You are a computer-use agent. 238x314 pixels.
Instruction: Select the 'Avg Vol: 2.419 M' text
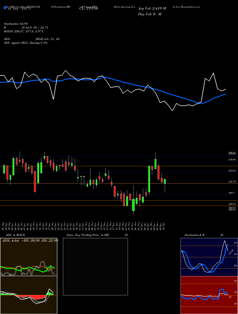coord(152,9)
